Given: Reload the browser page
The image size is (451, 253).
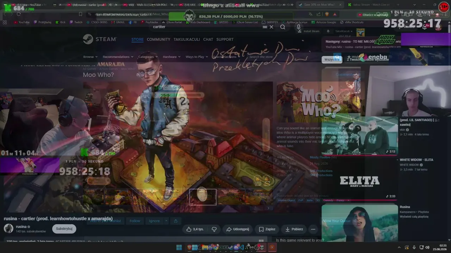Looking at the screenshot, I should [19, 14].
